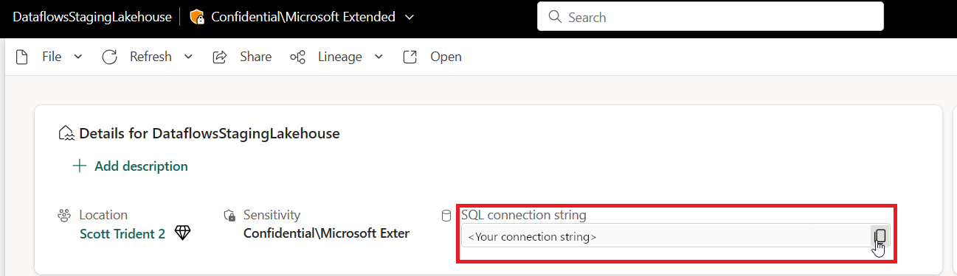Click the Open external window icon
Screen dimensions: 957x276
(x=411, y=57)
